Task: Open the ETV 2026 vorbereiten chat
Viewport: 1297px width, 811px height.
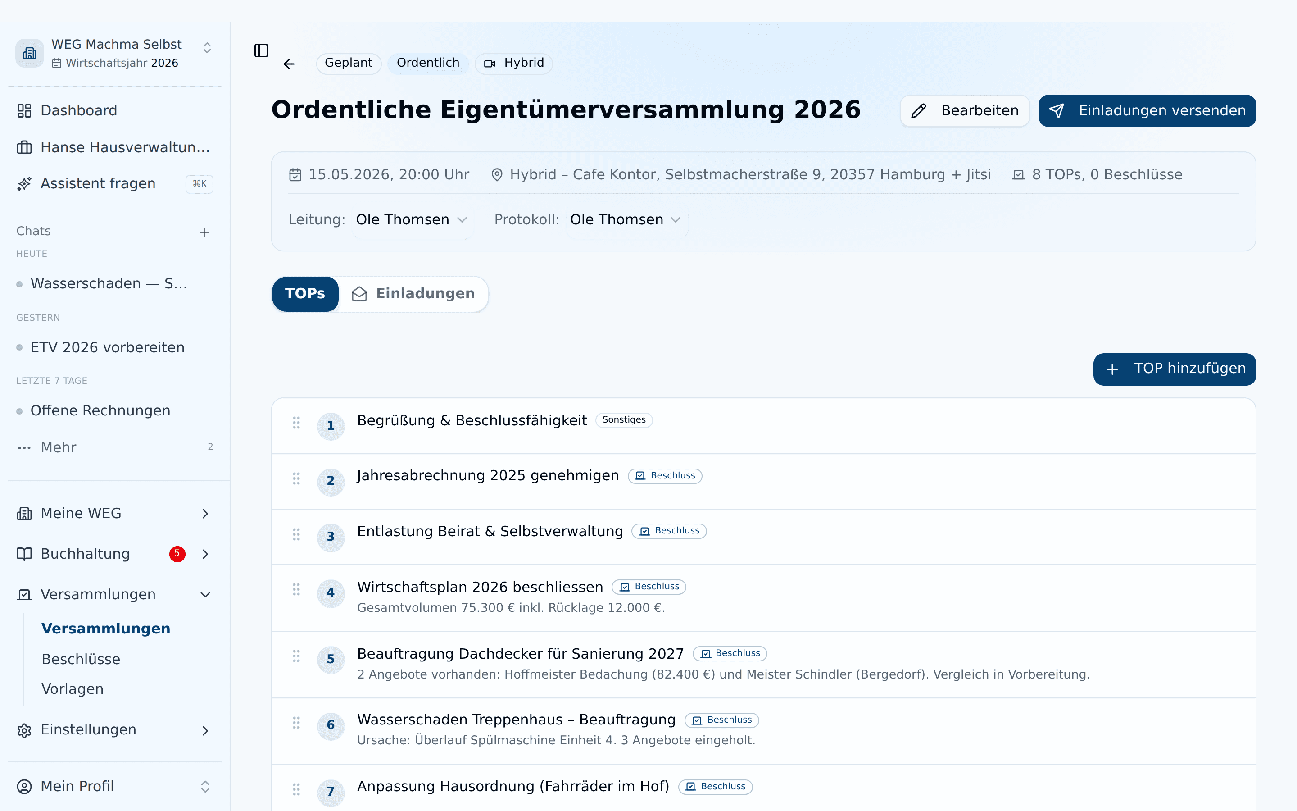Action: pyautogui.click(x=107, y=347)
